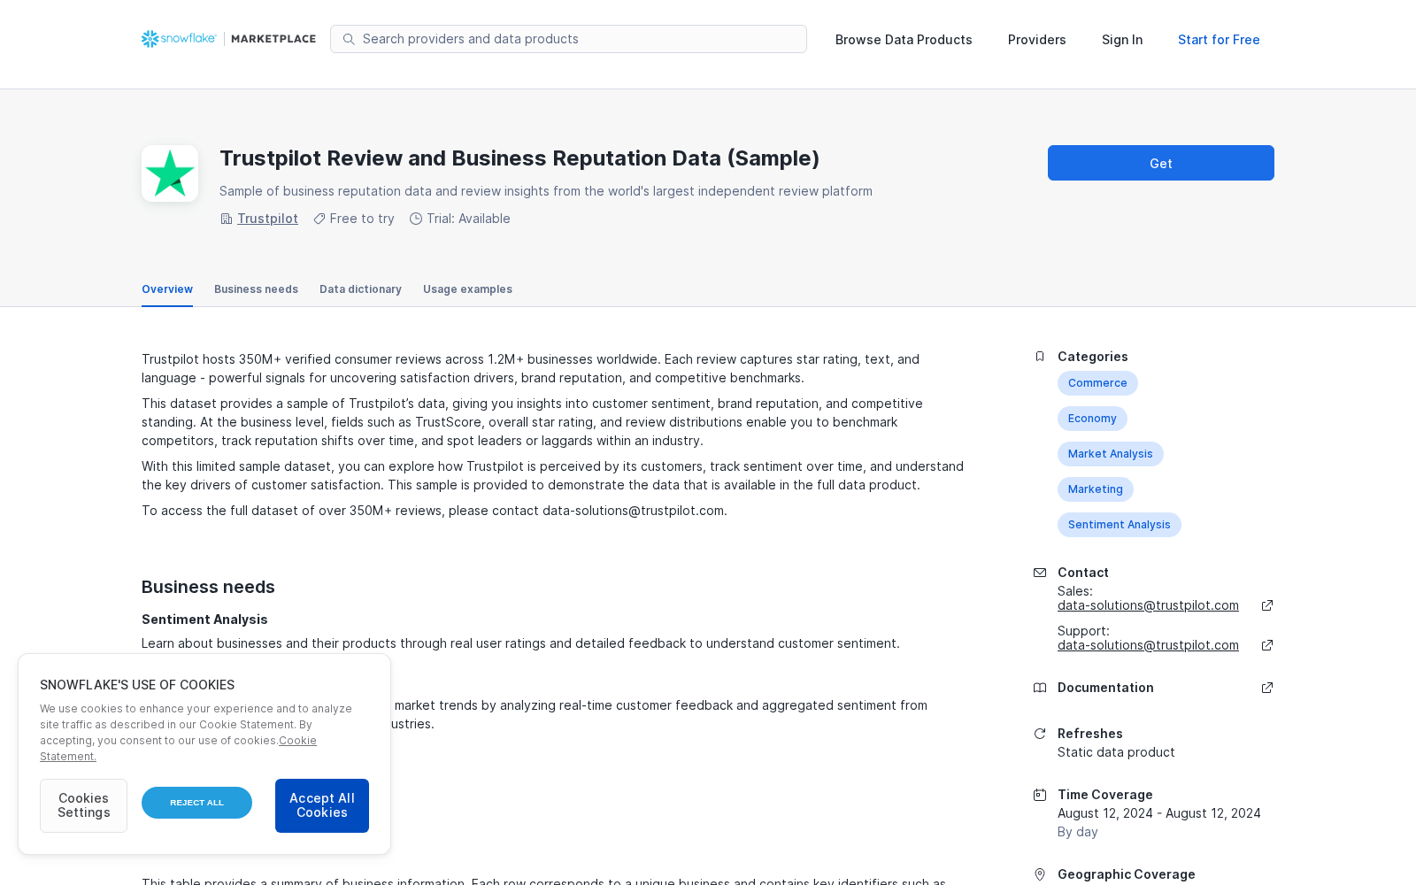Click the price tag icon by Free to try
This screenshot has width=1416, height=885.
click(319, 219)
